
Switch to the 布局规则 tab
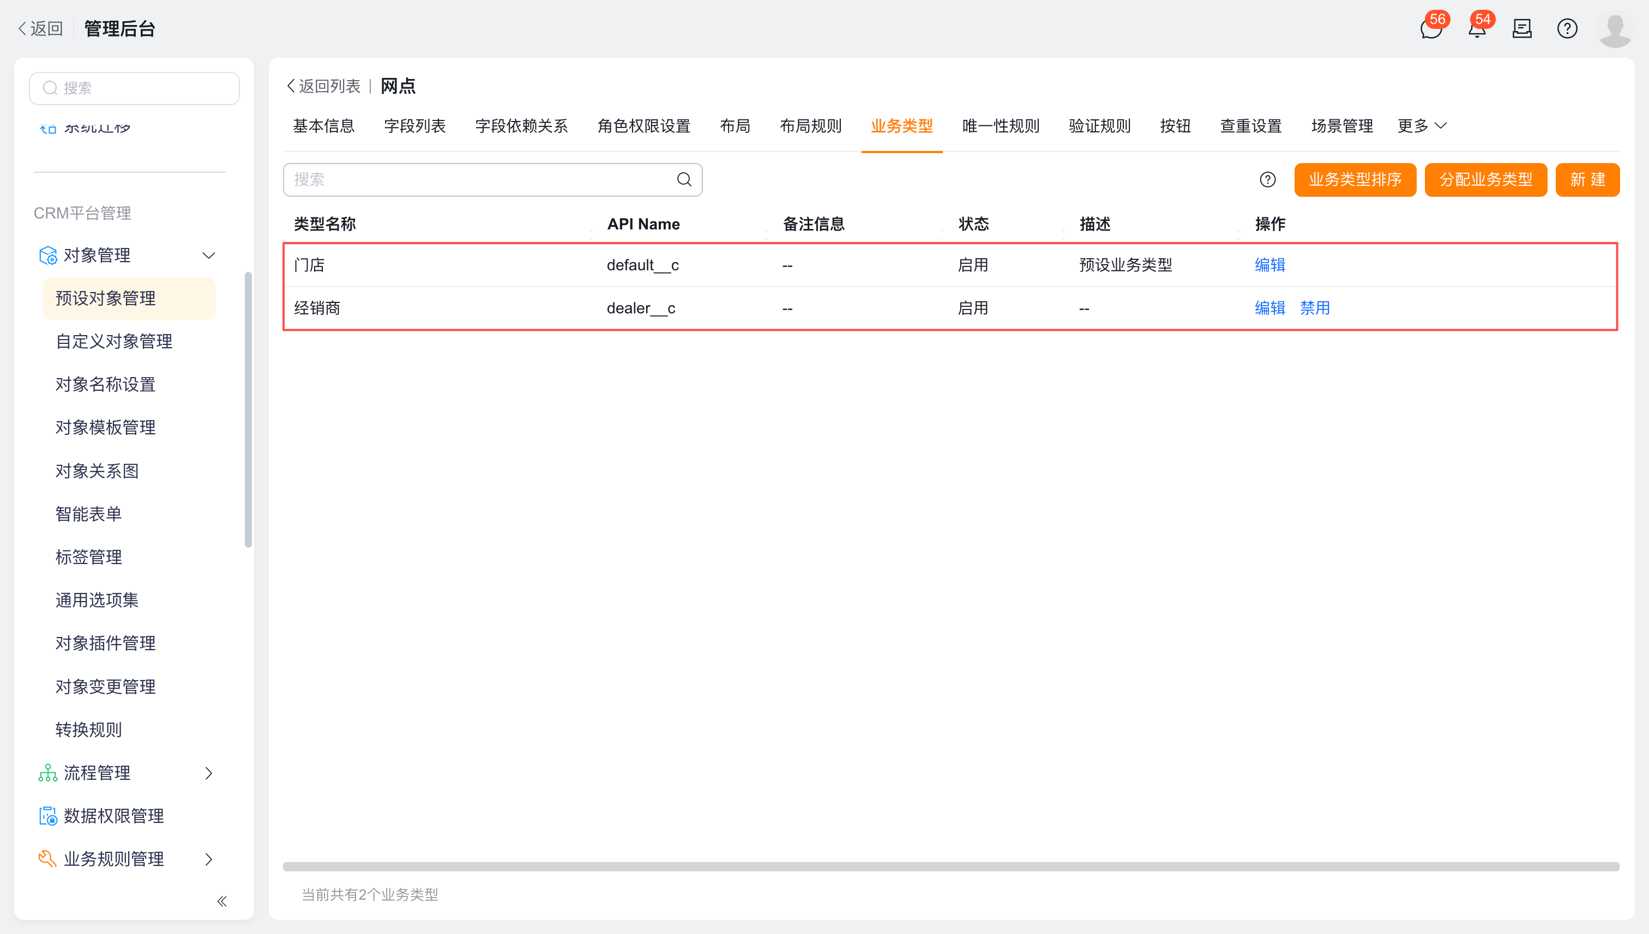coord(811,126)
